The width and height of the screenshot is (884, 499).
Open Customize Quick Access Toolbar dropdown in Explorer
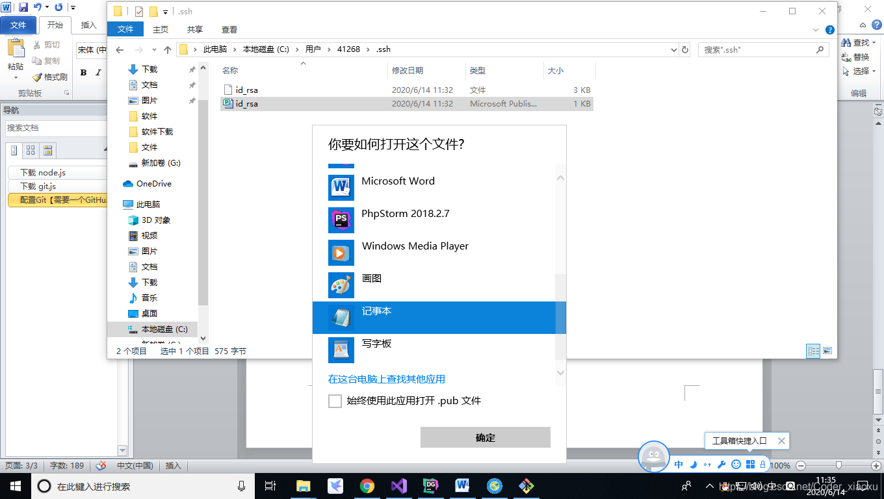point(166,12)
